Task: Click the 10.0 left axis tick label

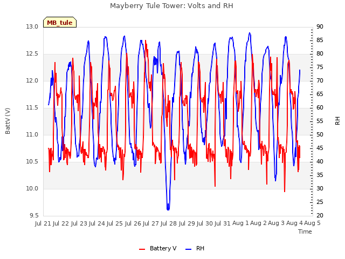Action: tap(32, 188)
